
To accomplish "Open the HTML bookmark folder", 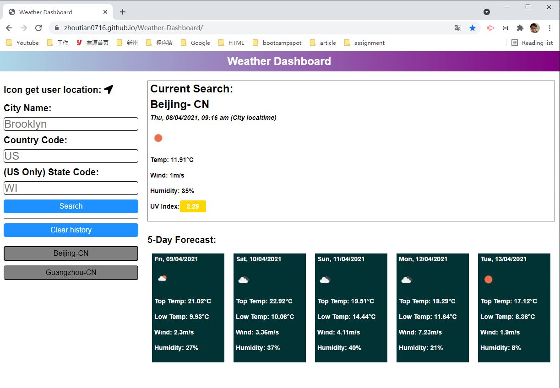I will coord(231,43).
